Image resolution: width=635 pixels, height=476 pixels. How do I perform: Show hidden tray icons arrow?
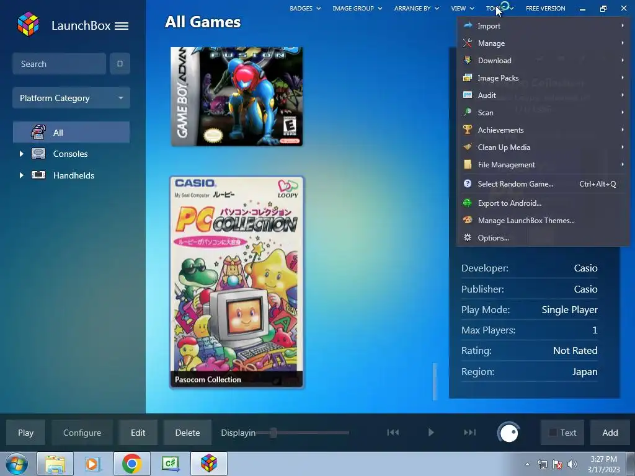point(527,464)
